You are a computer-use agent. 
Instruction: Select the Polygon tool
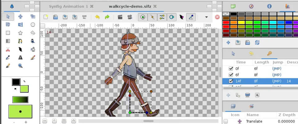click(x=33, y=33)
